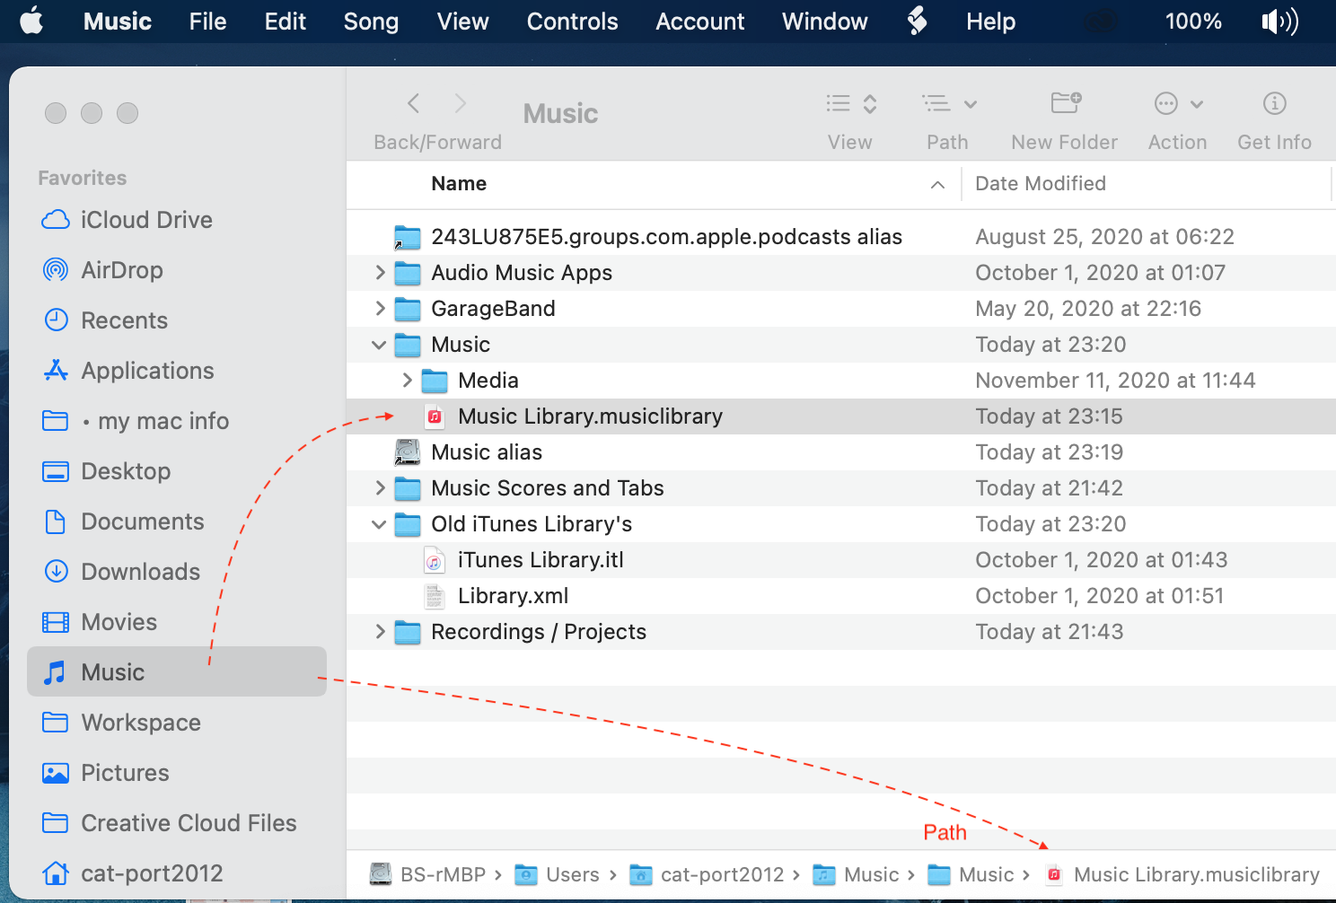1336x903 pixels.
Task: Click Music Library.musiclibrary in path bar
Action: point(1182,874)
